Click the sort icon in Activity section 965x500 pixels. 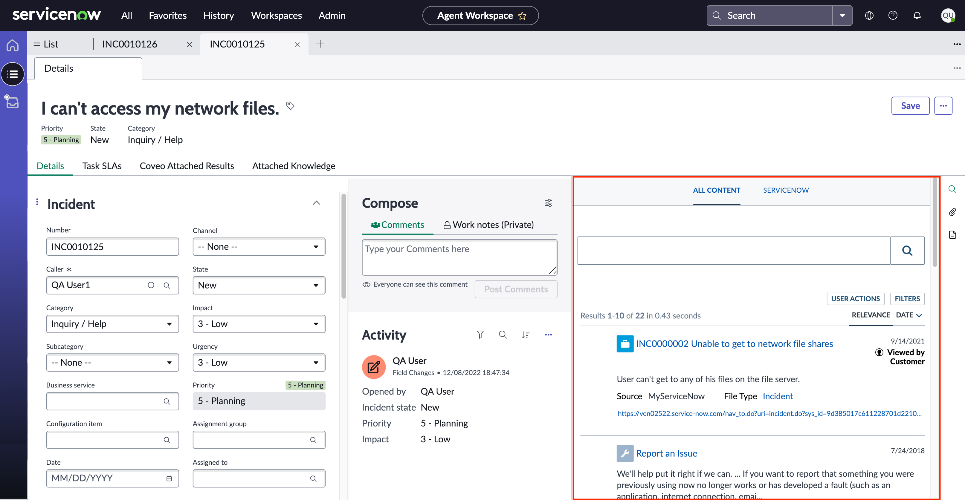(525, 334)
